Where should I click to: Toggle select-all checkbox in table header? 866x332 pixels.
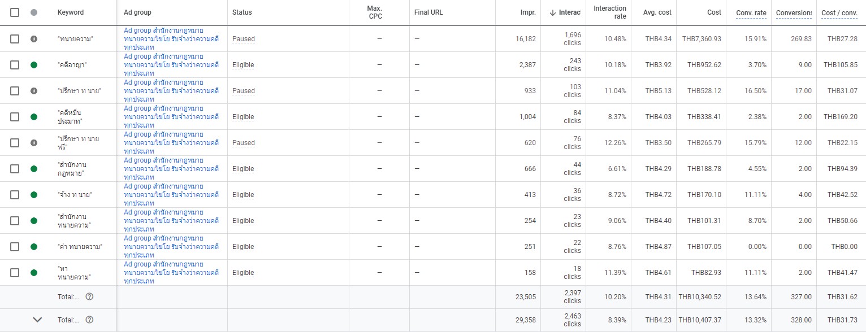click(x=15, y=12)
